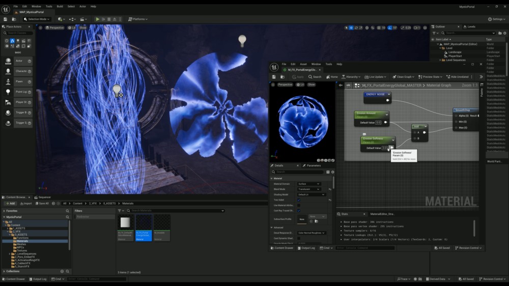
Task: Open the Material Domain Surface dropdown
Action: 309,184
